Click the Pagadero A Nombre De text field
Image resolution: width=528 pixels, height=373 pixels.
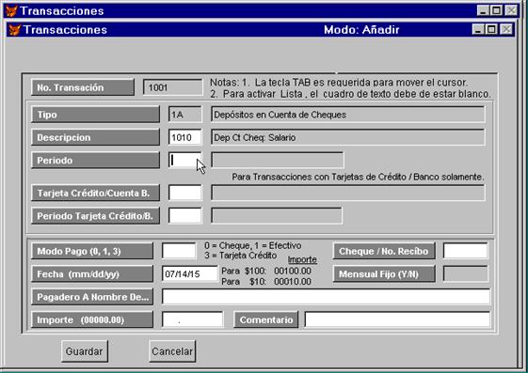tap(326, 297)
